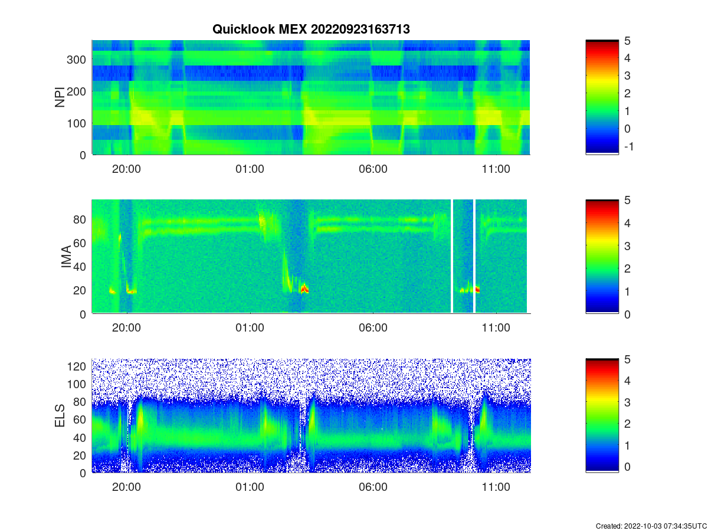Click the colorbar beside the IMA panel
The height and width of the screenshot is (531, 708).
(x=602, y=257)
